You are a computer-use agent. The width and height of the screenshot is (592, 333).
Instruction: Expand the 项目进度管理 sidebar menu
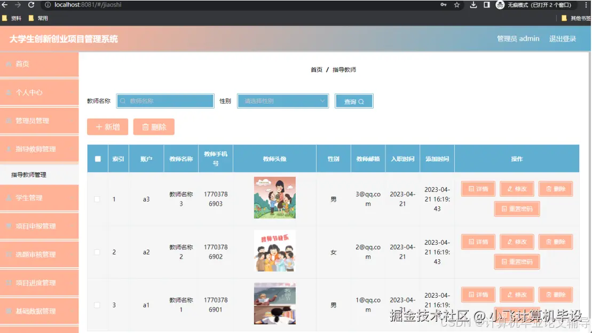tap(40, 283)
